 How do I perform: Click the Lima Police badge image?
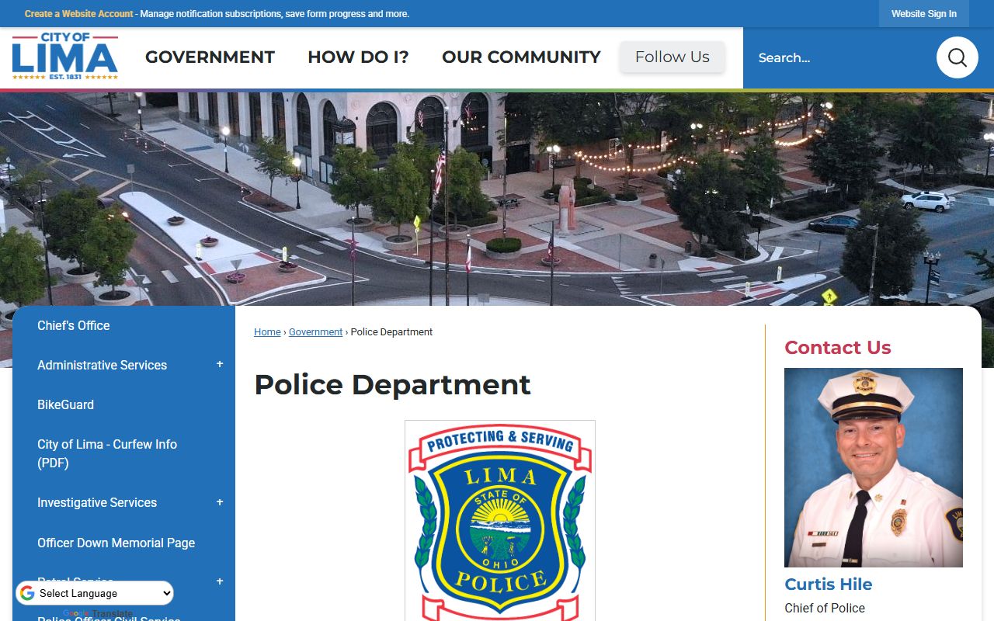click(500, 521)
